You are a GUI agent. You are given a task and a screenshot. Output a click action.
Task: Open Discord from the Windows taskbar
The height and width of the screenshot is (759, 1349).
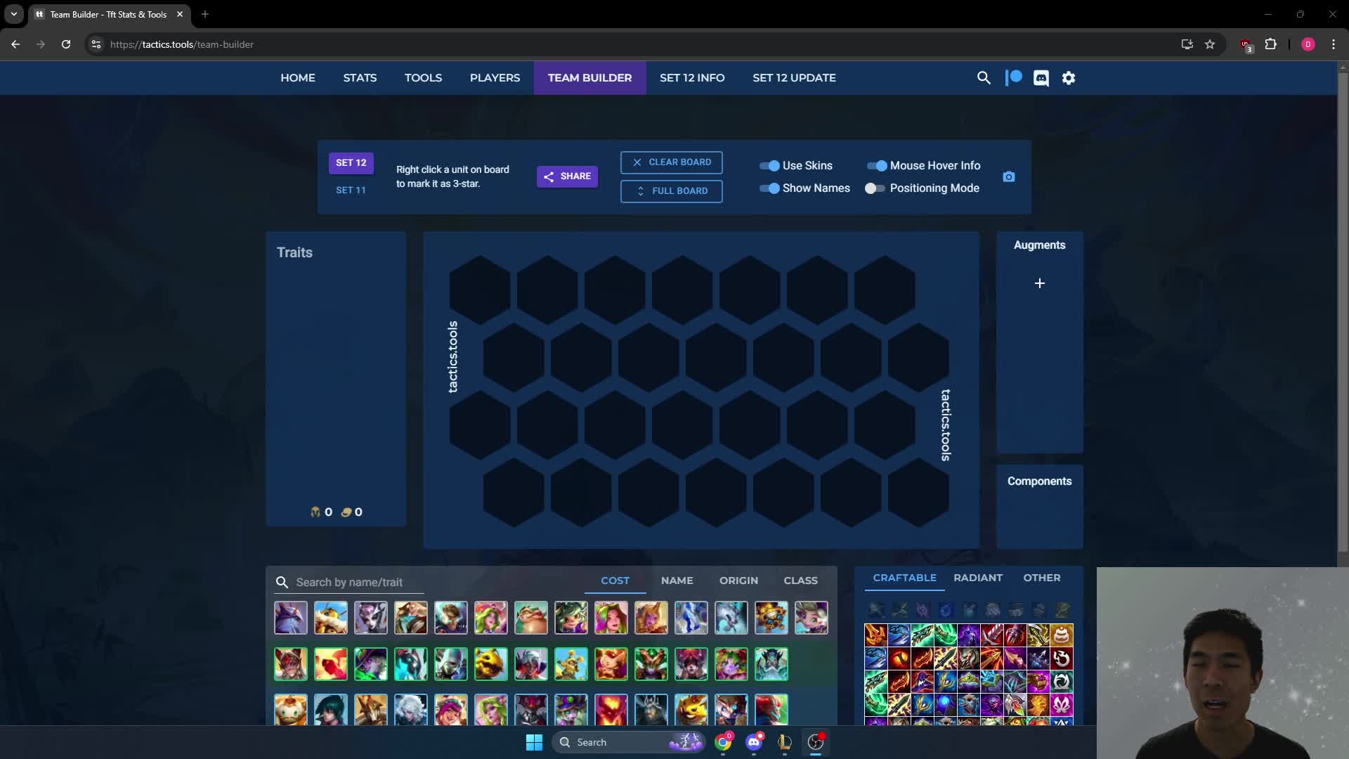click(x=754, y=742)
